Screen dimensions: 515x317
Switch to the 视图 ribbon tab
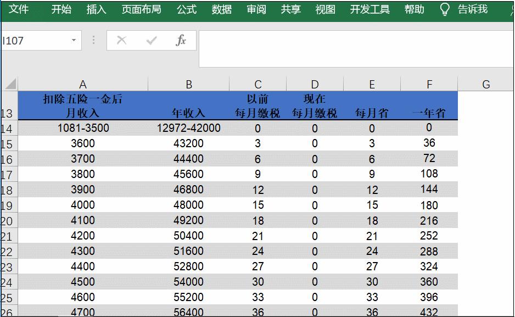pos(325,9)
